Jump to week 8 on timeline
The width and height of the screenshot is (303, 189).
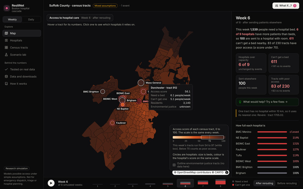[x=221, y=183]
